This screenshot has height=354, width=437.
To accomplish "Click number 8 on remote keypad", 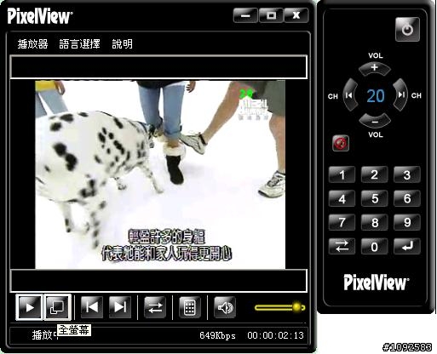I will [x=375, y=222].
